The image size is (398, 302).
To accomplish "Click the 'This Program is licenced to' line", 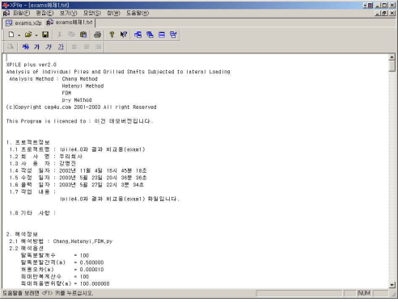I will (79, 121).
